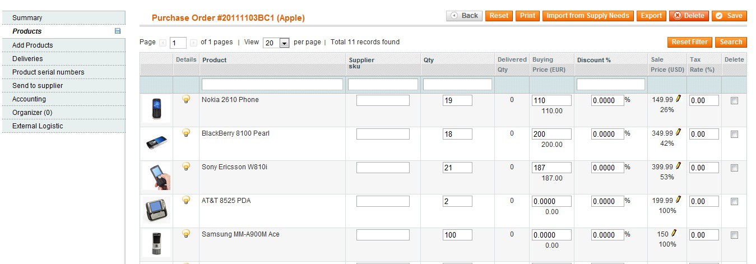Open details lightbulb for Samsung MM-A900M Ace
This screenshot has width=756, height=264.
pos(186,233)
